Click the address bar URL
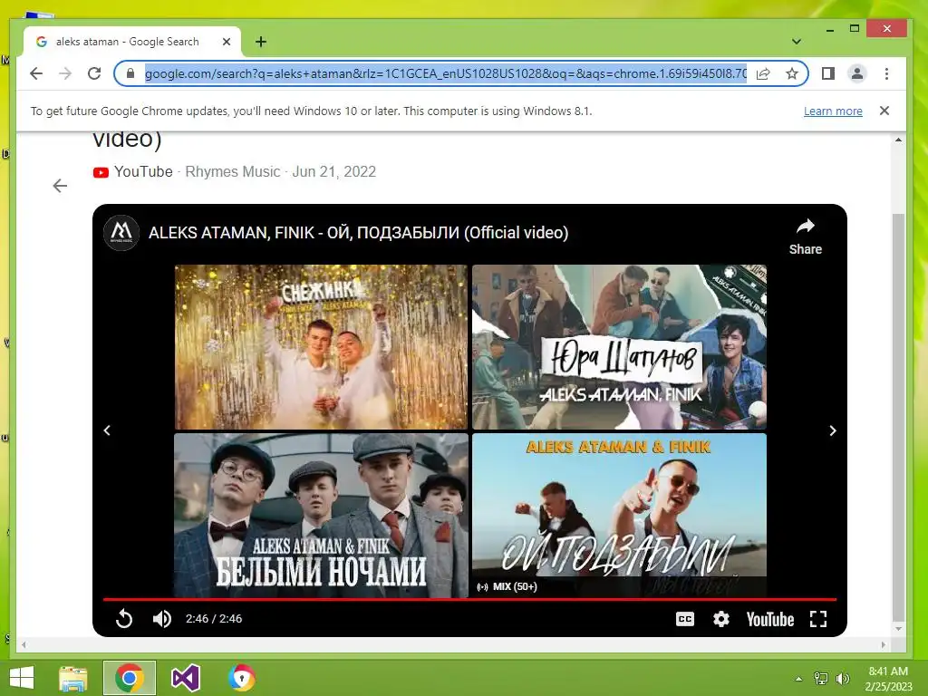 446,73
